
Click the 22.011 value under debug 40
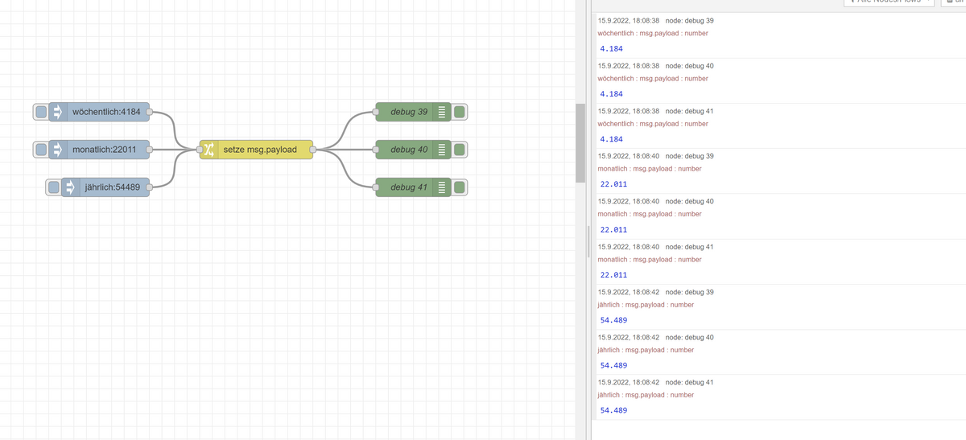(614, 229)
